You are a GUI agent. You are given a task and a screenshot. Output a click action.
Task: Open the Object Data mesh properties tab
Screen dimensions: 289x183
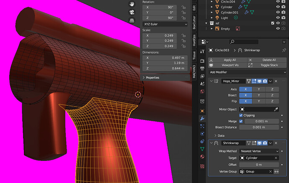coord(202,149)
